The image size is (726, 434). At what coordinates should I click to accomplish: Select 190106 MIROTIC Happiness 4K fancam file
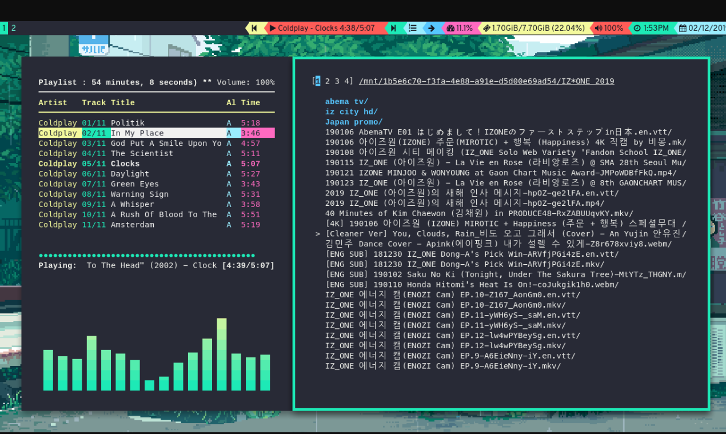click(506, 142)
